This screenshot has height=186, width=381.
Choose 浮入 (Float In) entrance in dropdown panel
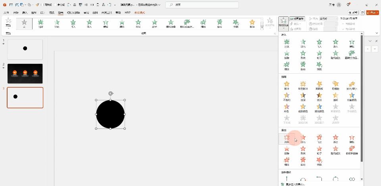click(x=336, y=44)
